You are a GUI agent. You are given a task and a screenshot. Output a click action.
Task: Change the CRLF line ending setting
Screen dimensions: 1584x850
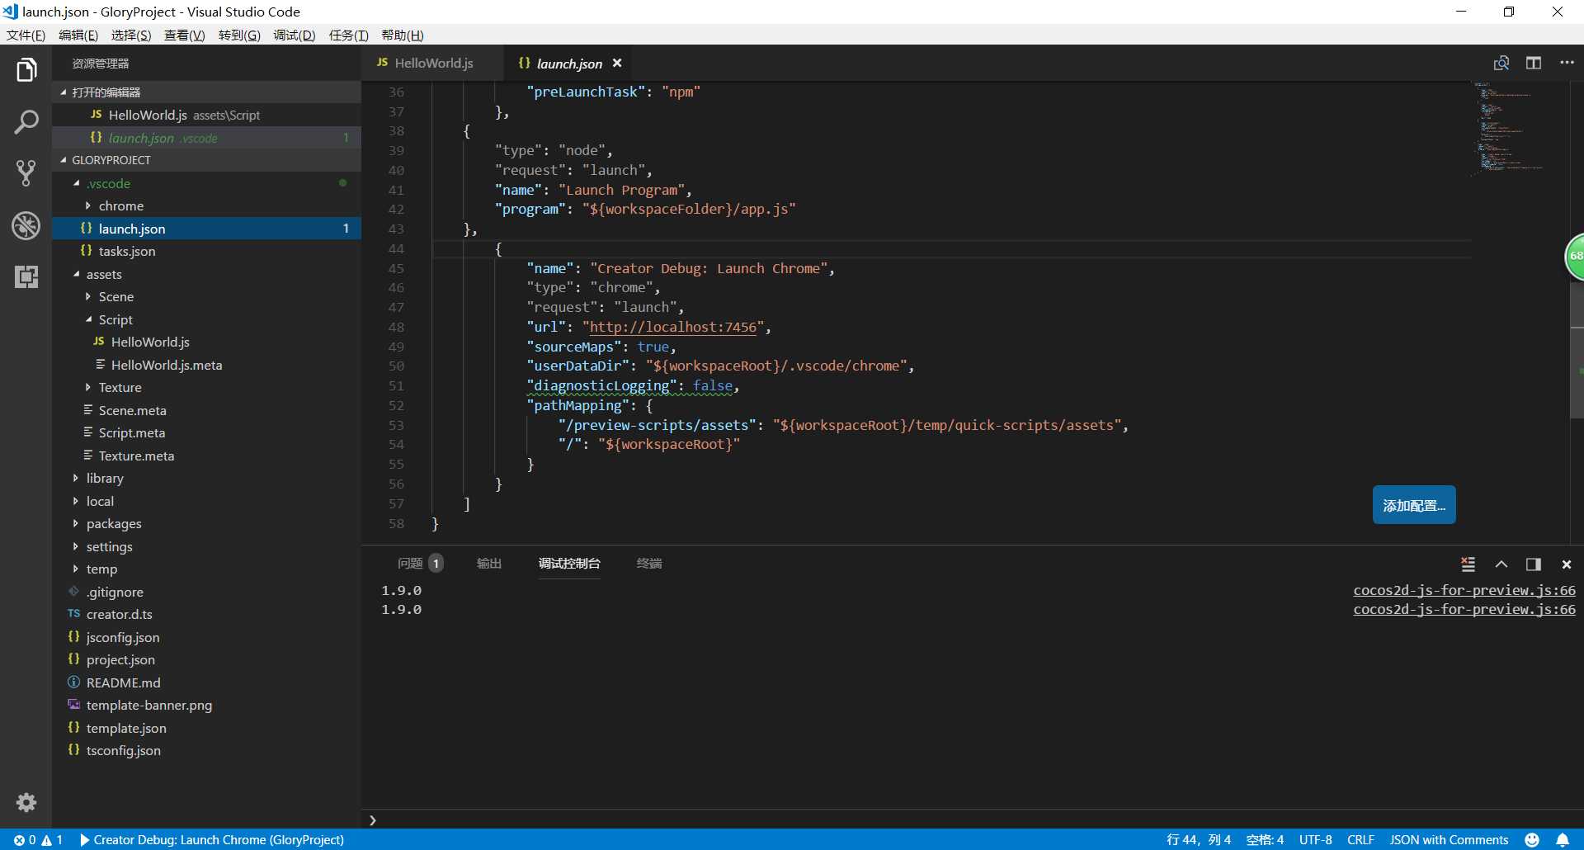pyautogui.click(x=1360, y=840)
